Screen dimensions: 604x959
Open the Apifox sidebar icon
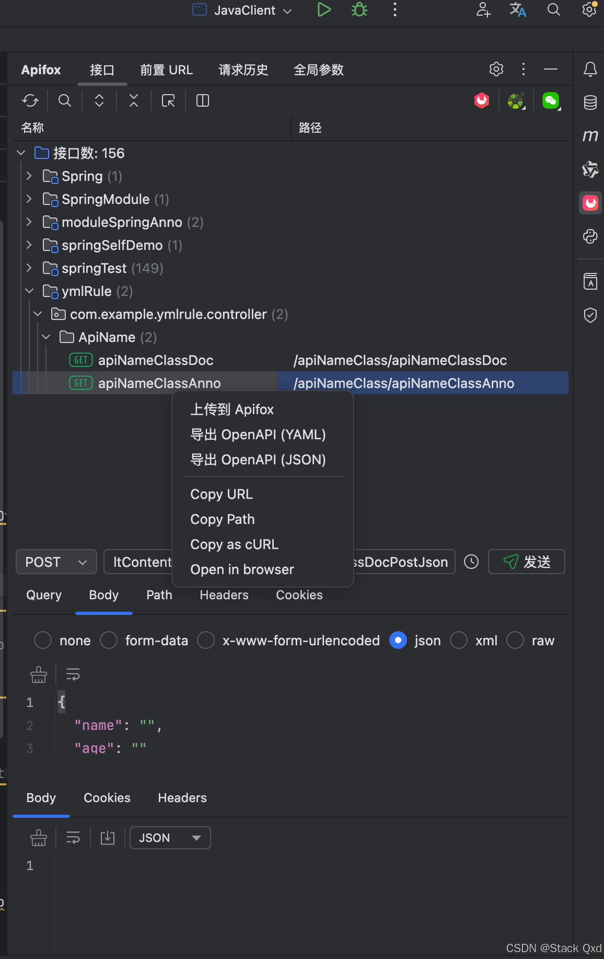(x=590, y=203)
